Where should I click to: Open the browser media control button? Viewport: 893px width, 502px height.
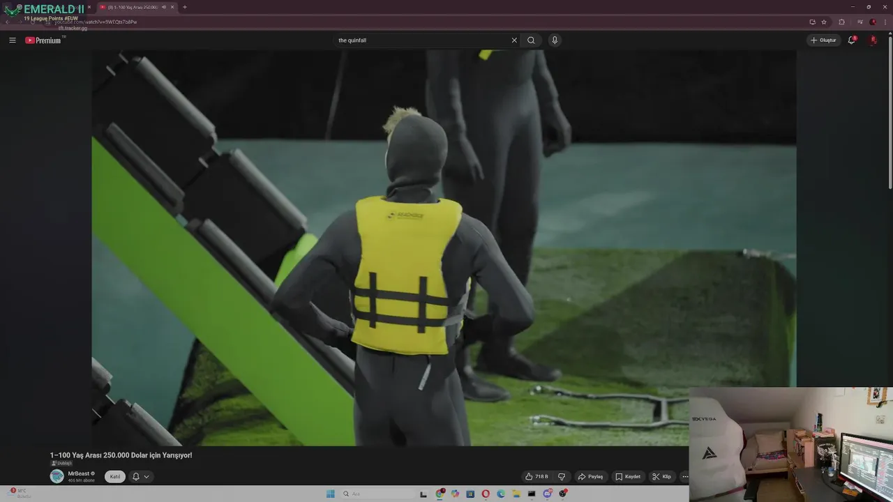click(x=860, y=22)
